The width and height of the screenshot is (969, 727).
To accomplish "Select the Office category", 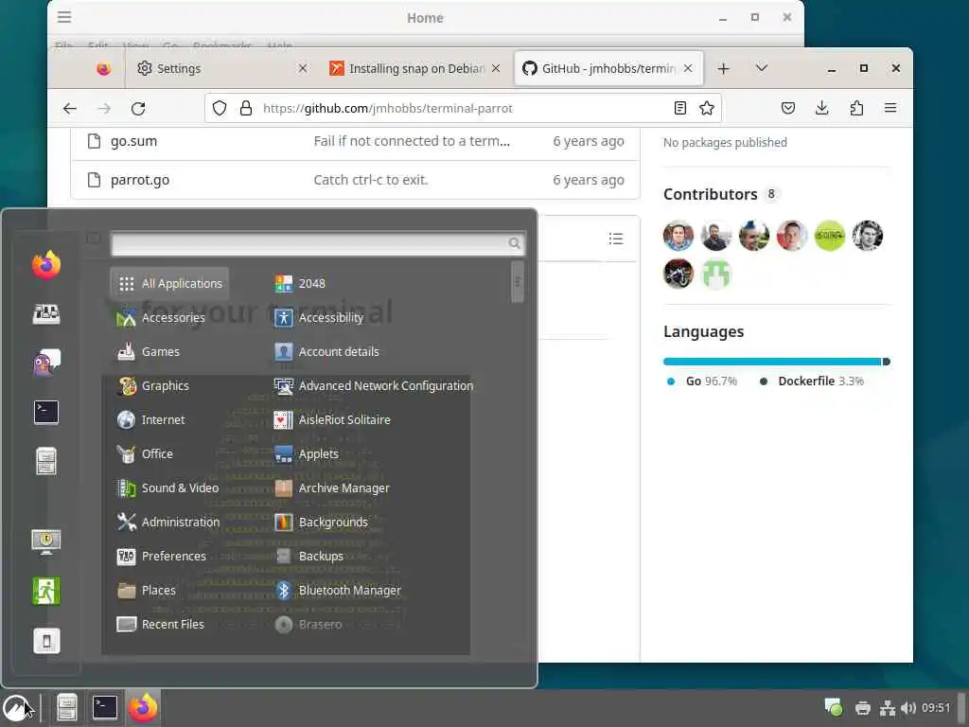I will [170, 453].
